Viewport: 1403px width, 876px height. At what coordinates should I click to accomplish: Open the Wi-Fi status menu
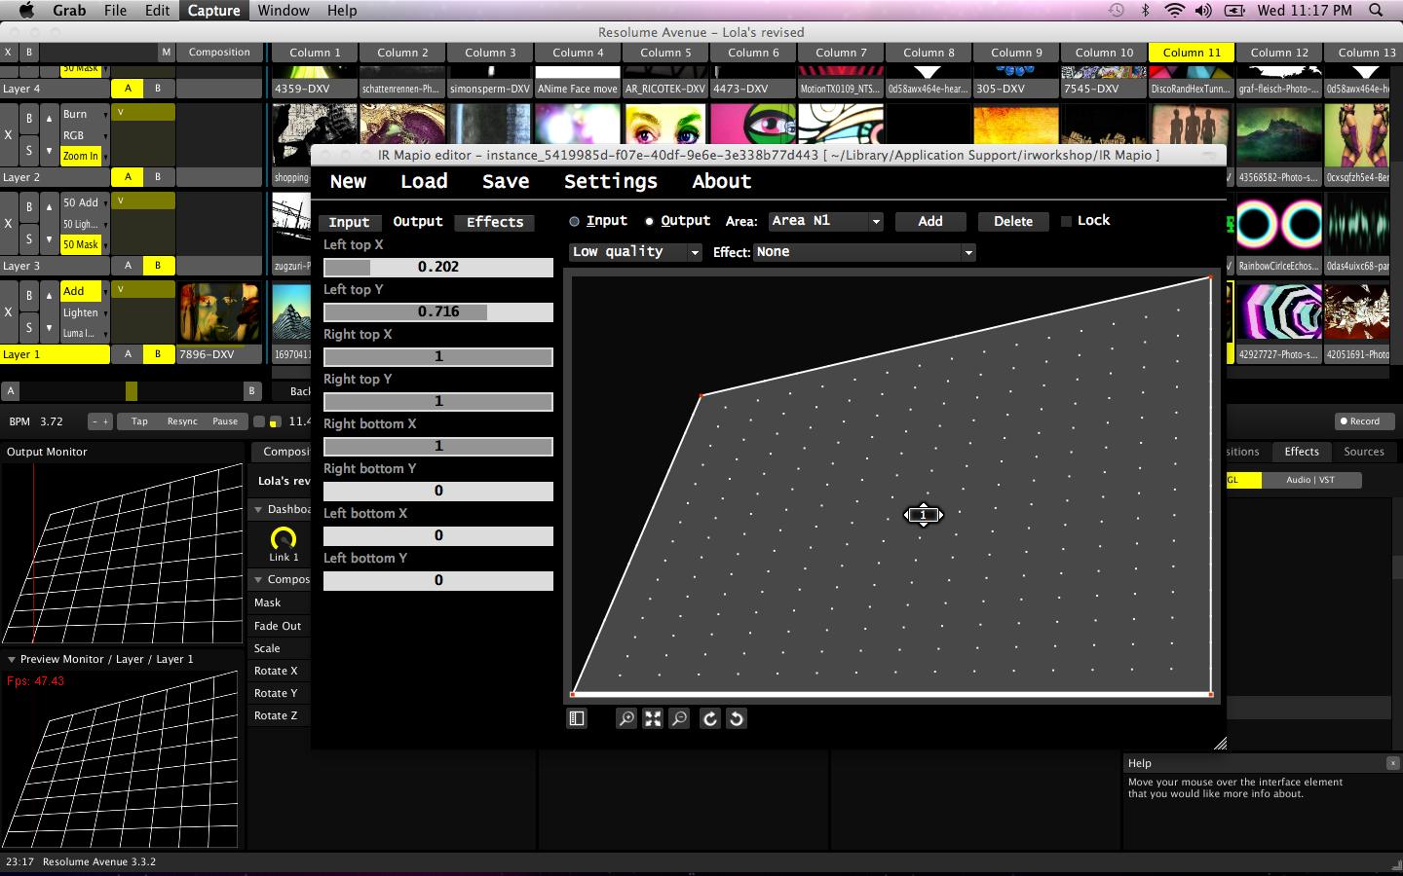click(x=1175, y=11)
